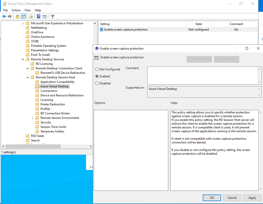
Task: Click inside the Comment text box
Action: [x=202, y=75]
